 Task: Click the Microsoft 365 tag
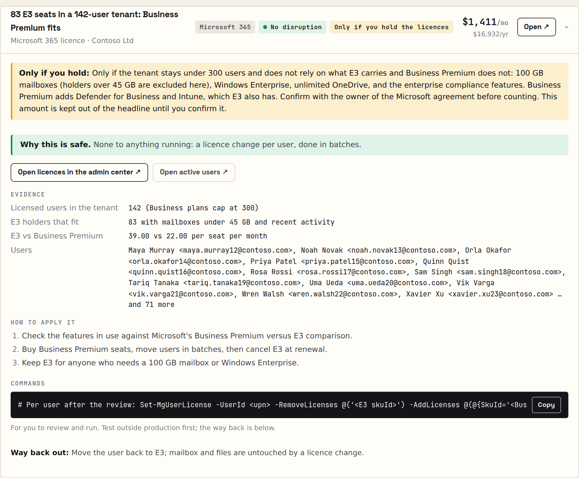225,27
